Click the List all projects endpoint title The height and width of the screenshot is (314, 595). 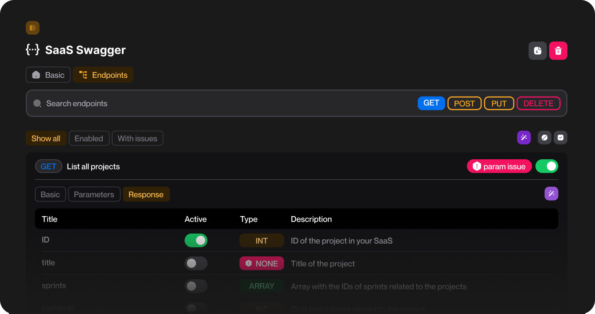[x=93, y=166]
